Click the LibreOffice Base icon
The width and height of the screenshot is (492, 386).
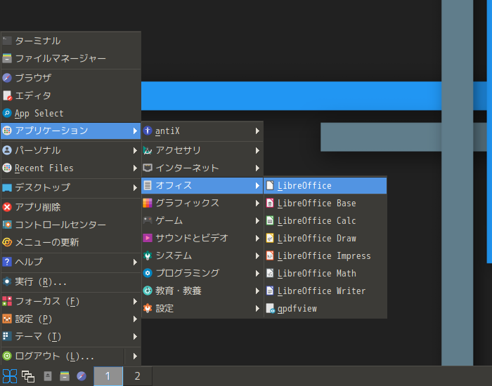270,203
